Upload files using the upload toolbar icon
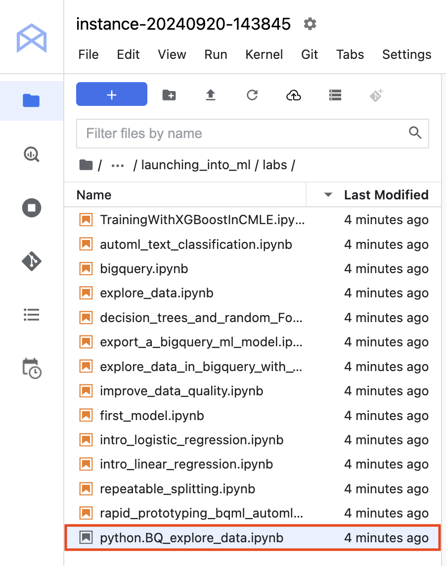The height and width of the screenshot is (566, 446). click(210, 94)
